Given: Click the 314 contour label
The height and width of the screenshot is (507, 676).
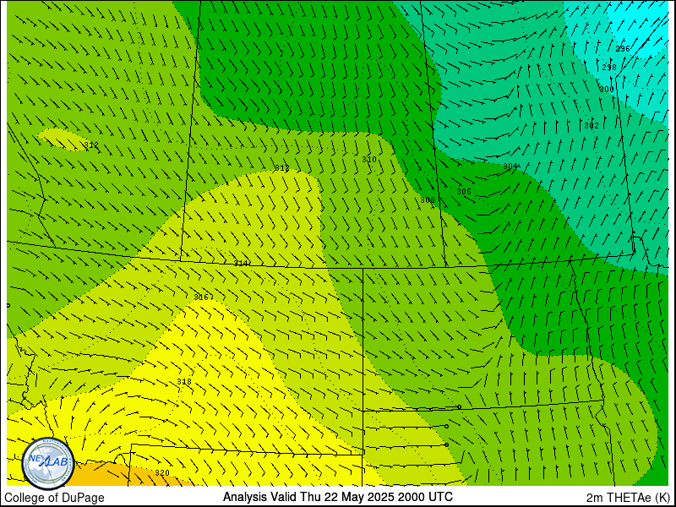Looking at the screenshot, I should tap(241, 263).
